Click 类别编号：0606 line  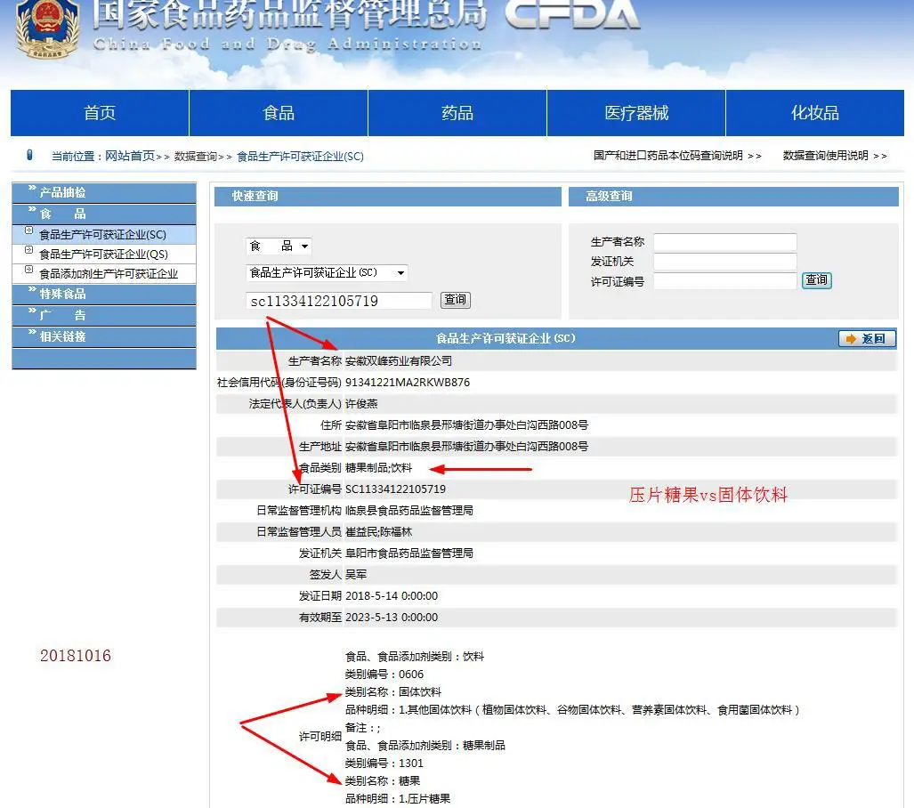[x=384, y=675]
